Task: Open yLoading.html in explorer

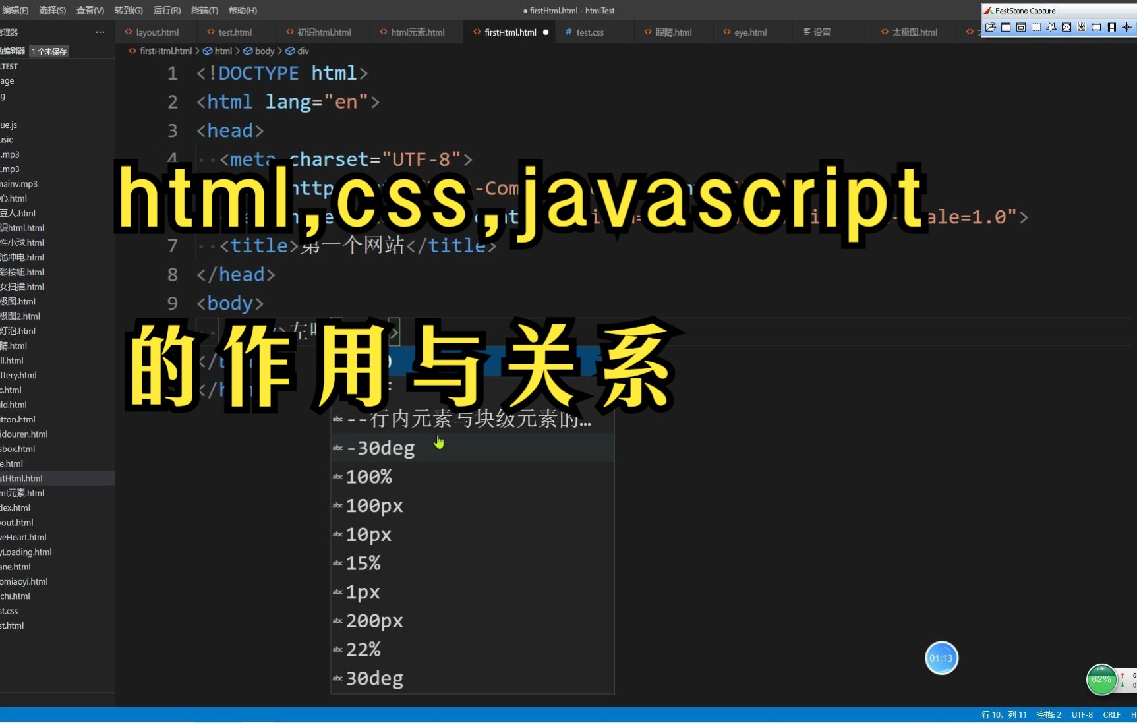Action: [57, 552]
